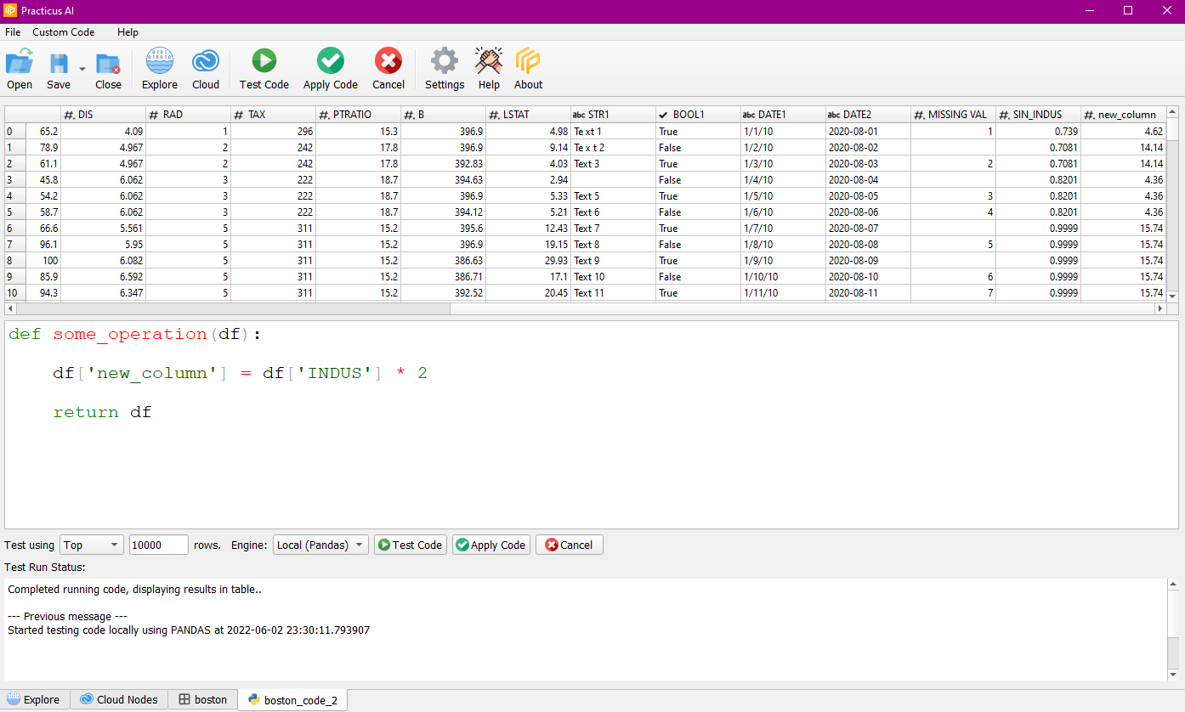Open the Custom Code menu
The image size is (1185, 712).
64,32
